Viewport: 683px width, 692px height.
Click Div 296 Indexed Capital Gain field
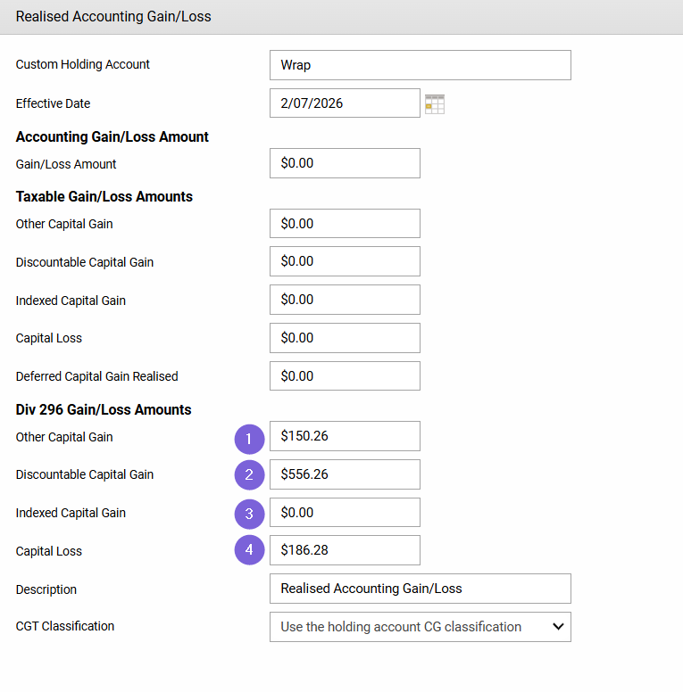click(345, 513)
